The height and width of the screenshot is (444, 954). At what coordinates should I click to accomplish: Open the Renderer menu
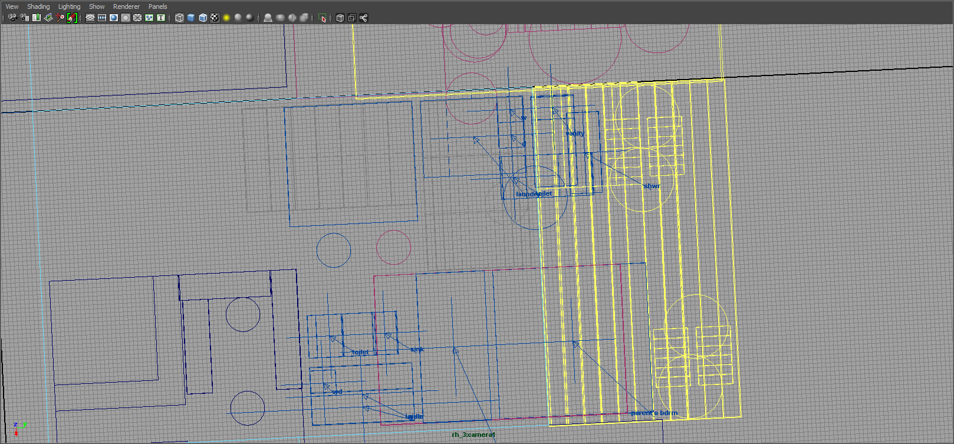pos(126,6)
